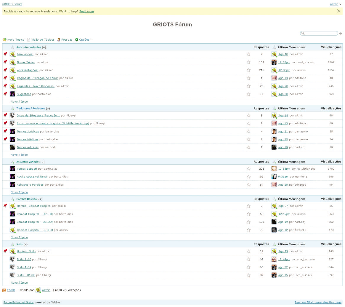The width and height of the screenshot is (345, 307).
Task: Click the Avisos Importantes category icon
Action: pyautogui.click(x=12, y=47)
